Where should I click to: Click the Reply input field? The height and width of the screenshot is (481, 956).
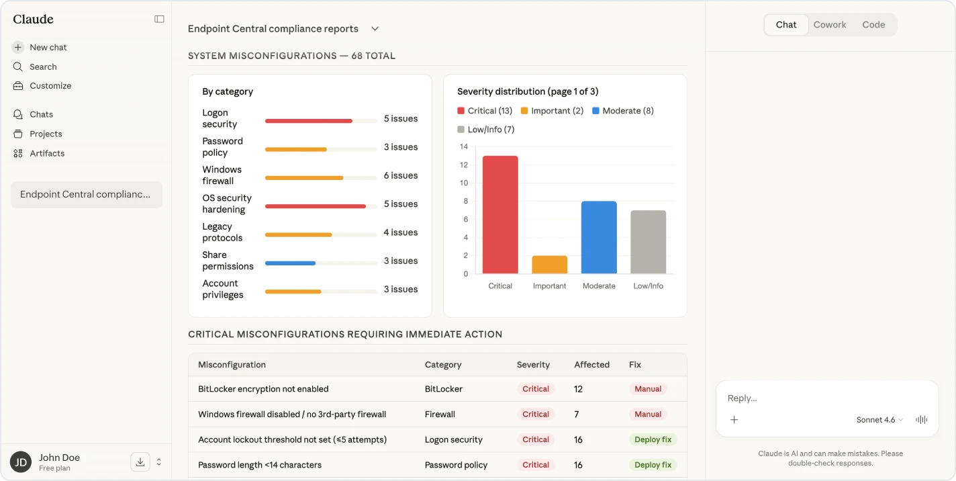[x=826, y=398]
